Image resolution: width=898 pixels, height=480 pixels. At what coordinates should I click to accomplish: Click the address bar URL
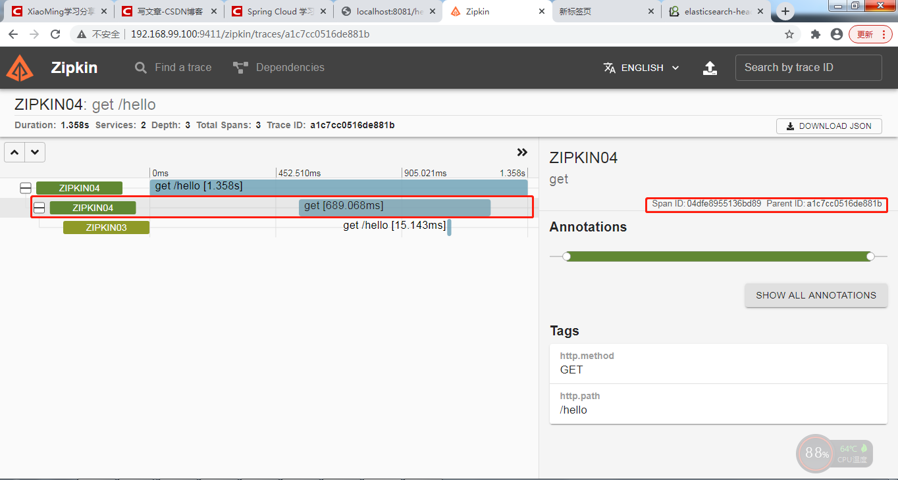tap(250, 34)
